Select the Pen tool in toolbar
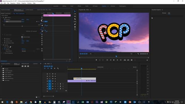 tap(75, 24)
